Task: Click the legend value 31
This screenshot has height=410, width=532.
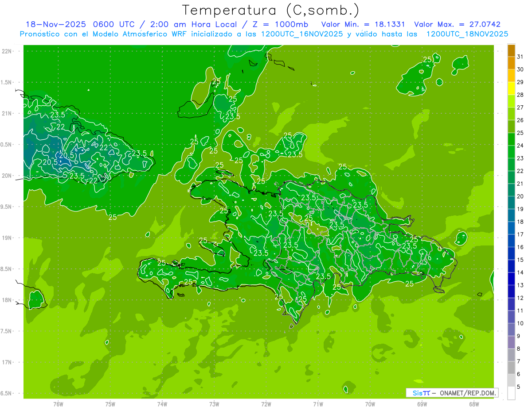Action: [520, 56]
